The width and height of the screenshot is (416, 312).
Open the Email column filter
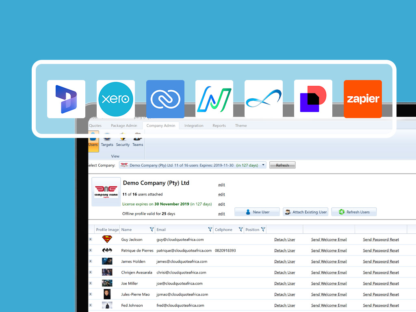[x=210, y=230]
